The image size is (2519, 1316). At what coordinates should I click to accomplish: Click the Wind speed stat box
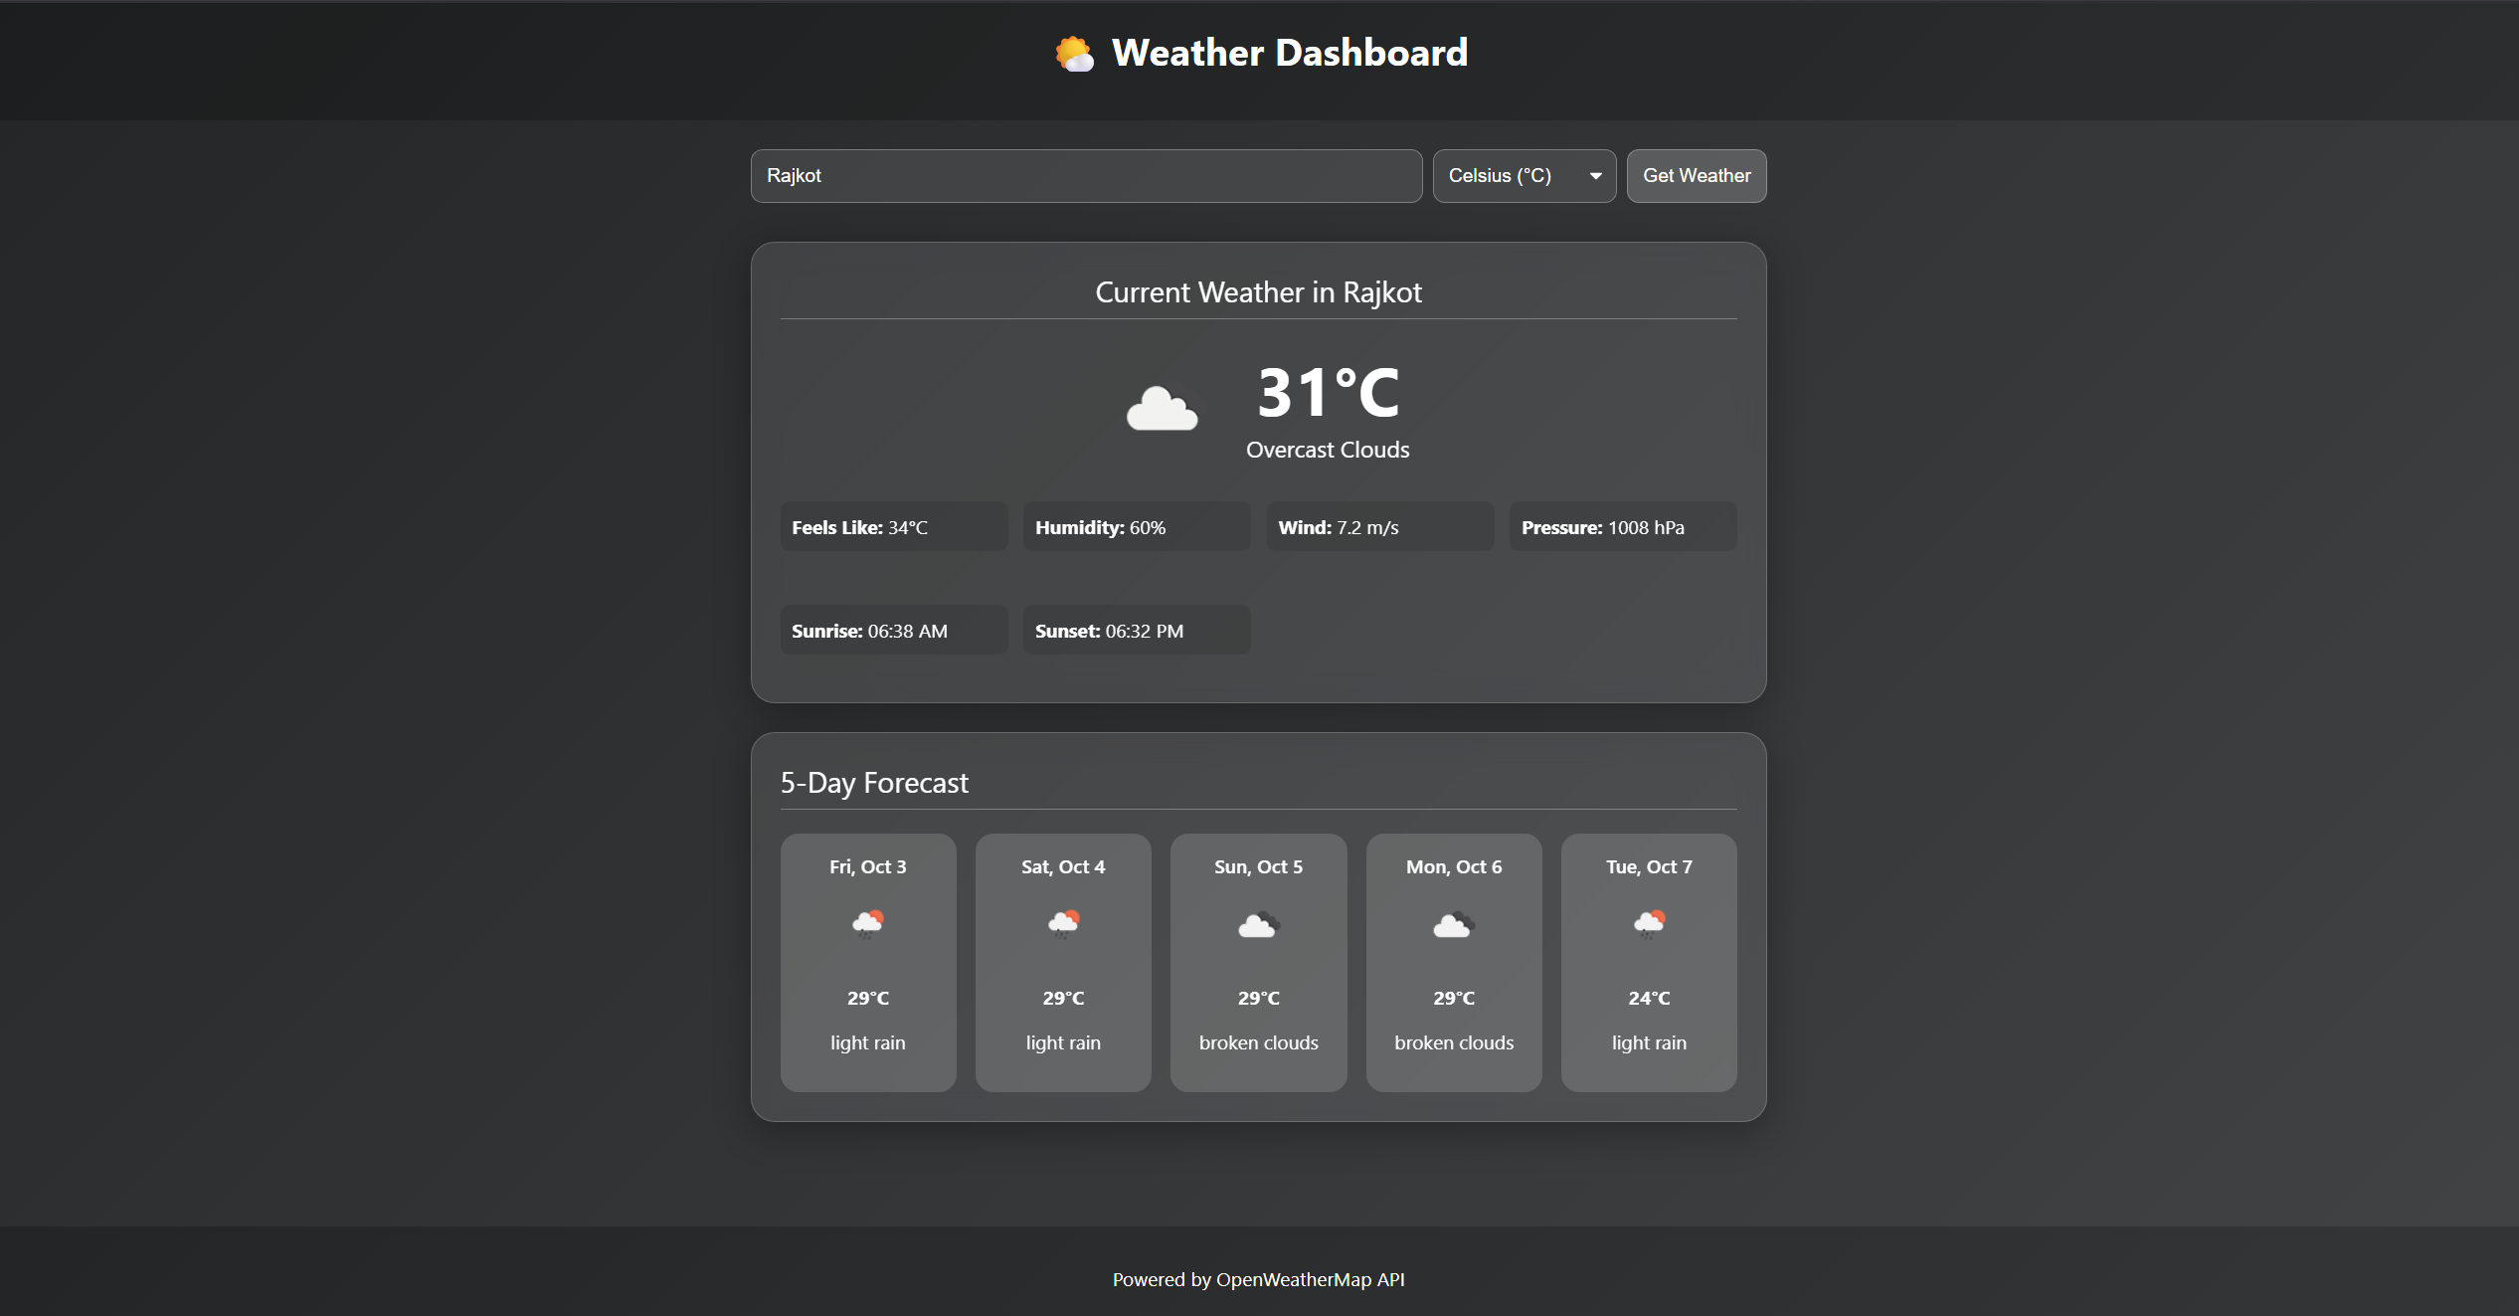1379,526
